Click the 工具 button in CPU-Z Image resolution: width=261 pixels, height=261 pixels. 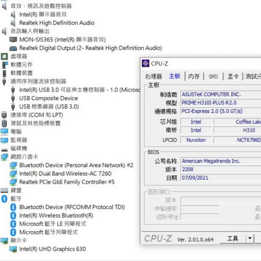(233, 238)
